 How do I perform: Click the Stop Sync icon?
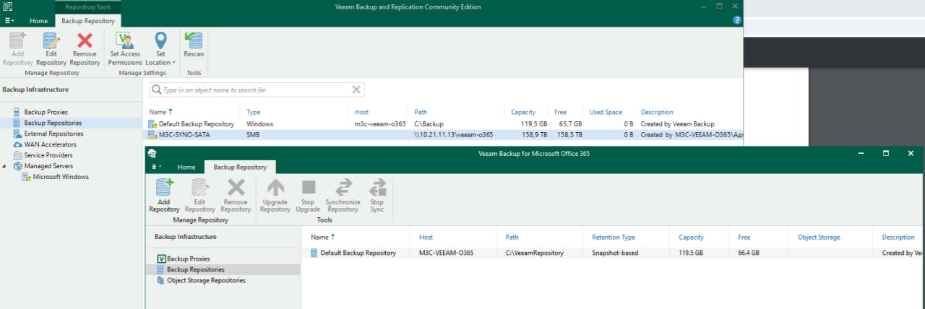point(377,188)
